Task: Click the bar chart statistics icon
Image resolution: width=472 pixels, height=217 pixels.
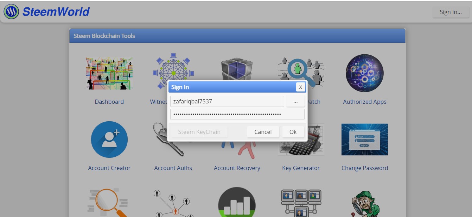Action: click(237, 202)
